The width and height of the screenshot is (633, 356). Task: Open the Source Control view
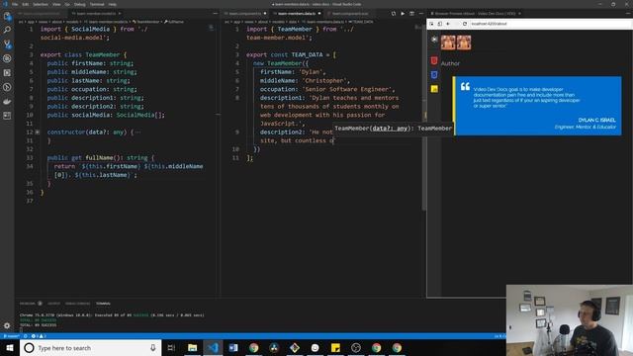(x=7, y=44)
